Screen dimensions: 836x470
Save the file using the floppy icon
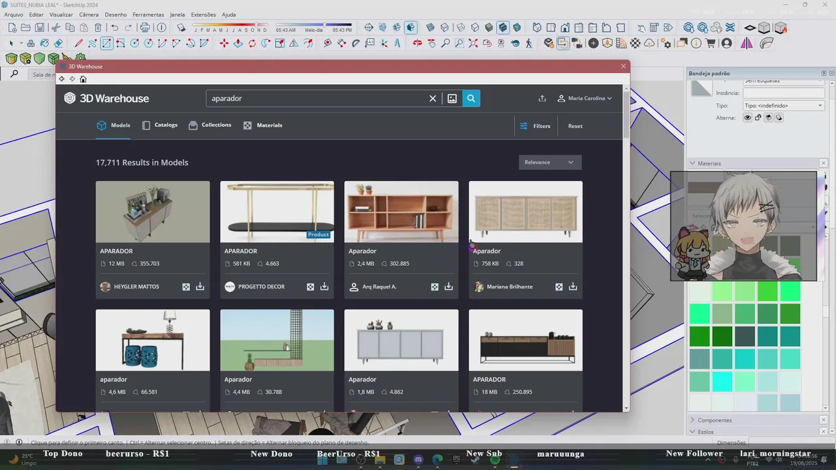[40, 27]
